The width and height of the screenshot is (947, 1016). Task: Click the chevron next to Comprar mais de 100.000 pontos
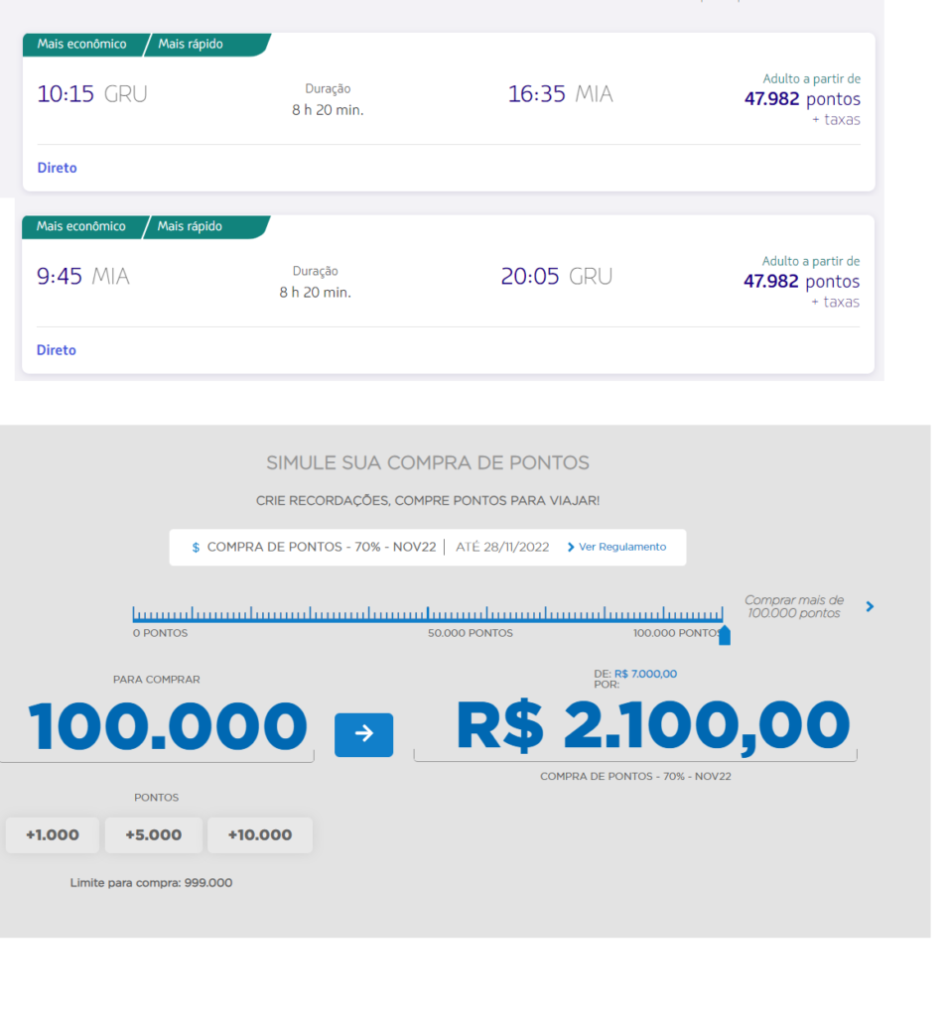tap(870, 606)
